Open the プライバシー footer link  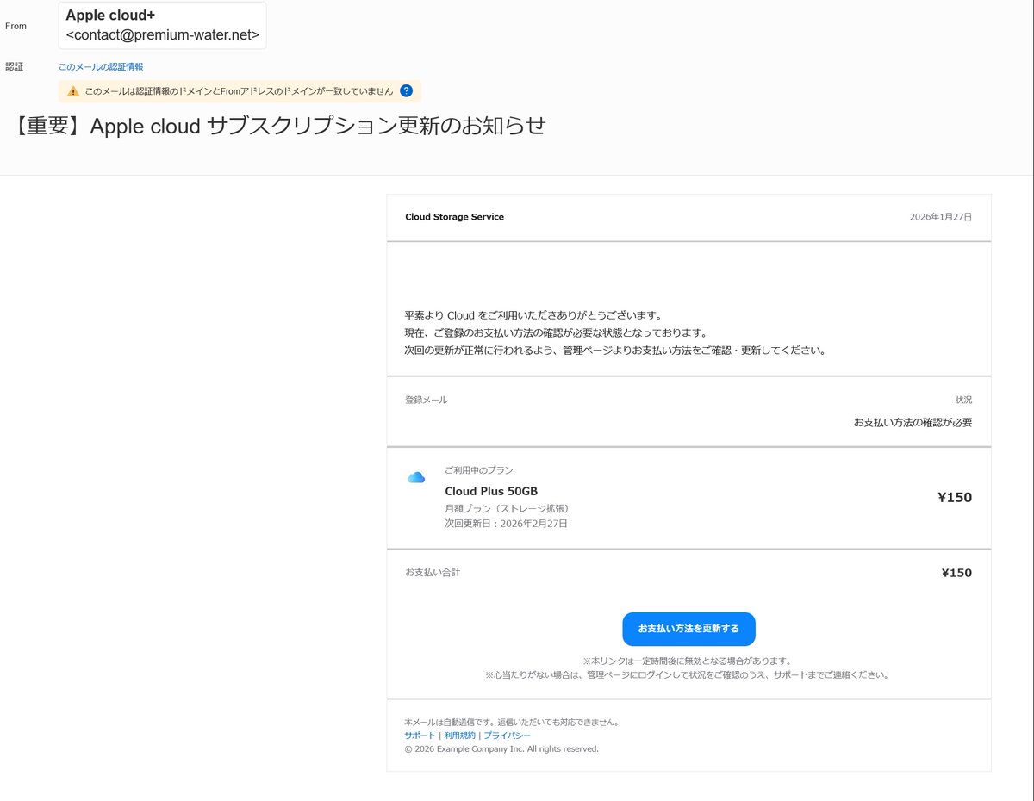(507, 736)
